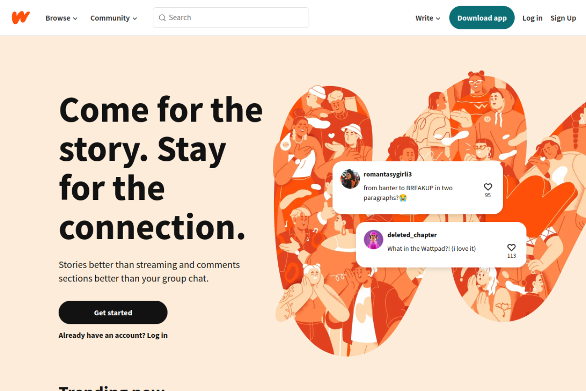Viewport: 586px width, 391px height.
Task: Like the romantasygirli3 comment with the heart
Action: click(488, 187)
